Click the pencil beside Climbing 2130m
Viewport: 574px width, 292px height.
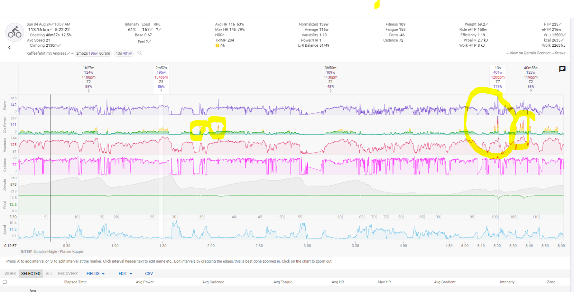point(60,45)
